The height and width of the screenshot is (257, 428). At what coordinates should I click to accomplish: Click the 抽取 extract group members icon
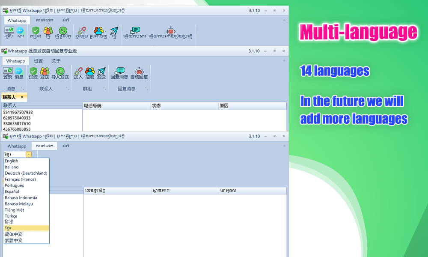[x=89, y=72]
